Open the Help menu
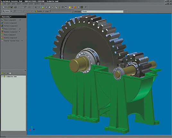The height and width of the screenshot is (138, 172). pyautogui.click(x=43, y=4)
